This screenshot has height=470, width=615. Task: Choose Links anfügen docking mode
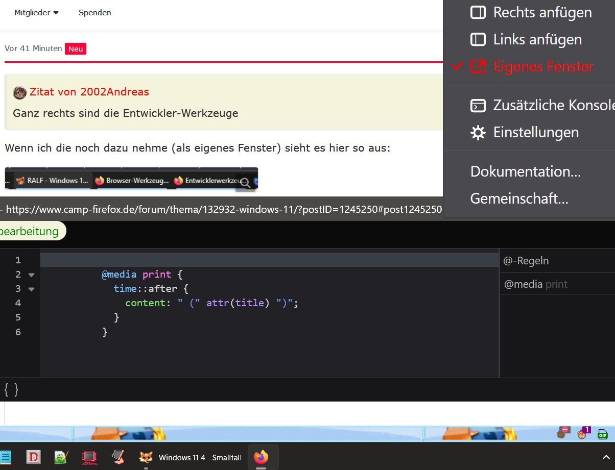(537, 39)
